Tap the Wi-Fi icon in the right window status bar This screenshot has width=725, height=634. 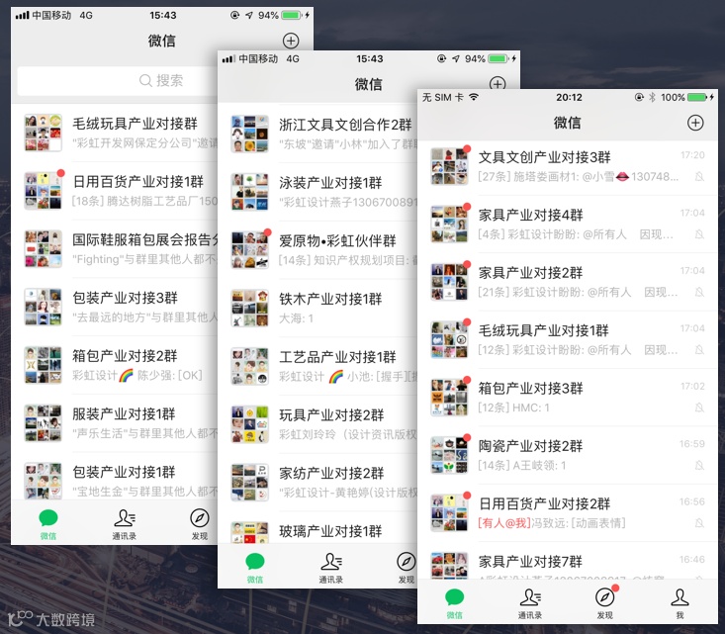pos(474,97)
